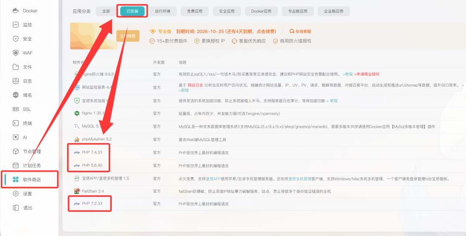Click the 15+款付费插件 feature text
Viewport: 466px width, 236px height.
tap(172, 41)
